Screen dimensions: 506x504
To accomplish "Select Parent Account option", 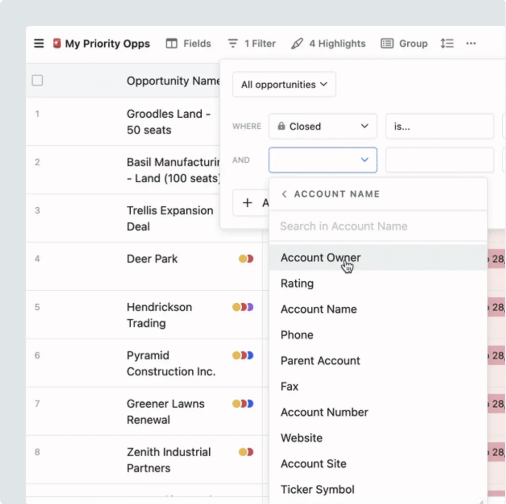I will (378, 361).
